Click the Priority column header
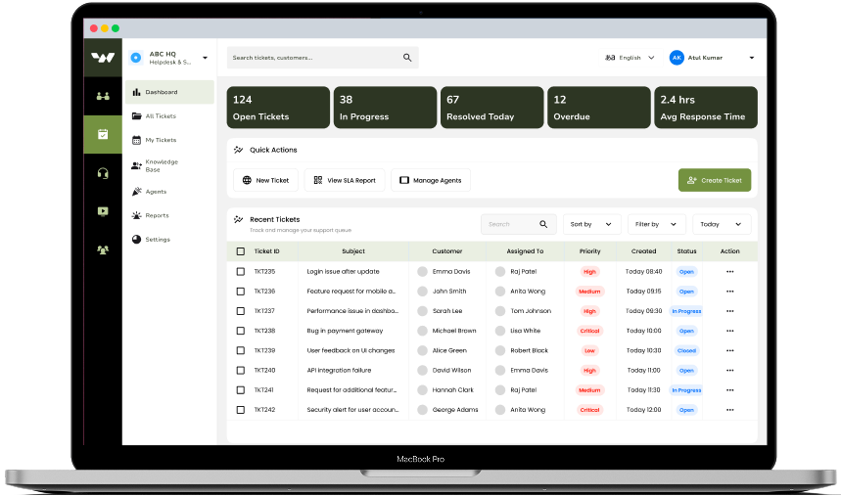The image size is (841, 496). (590, 251)
